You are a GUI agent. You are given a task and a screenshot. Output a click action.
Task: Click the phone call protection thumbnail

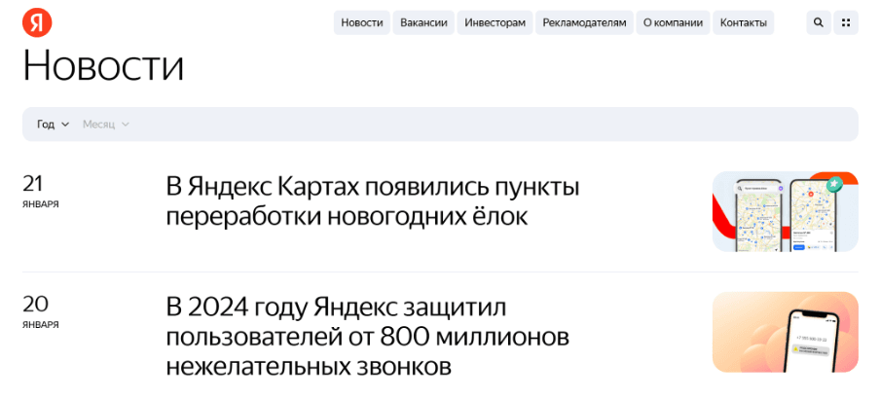[785, 332]
